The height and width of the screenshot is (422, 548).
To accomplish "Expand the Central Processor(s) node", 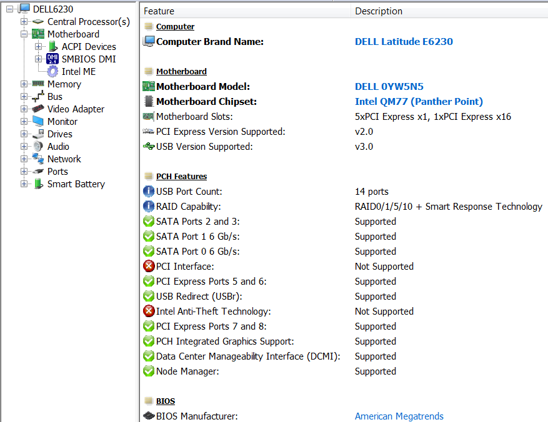I will pos(24,22).
